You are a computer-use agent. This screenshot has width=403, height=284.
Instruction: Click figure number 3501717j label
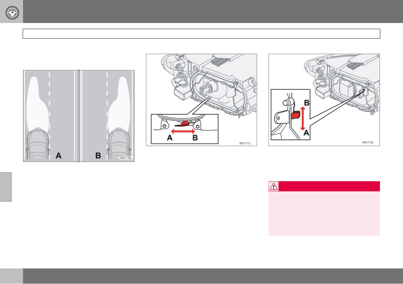click(x=245, y=143)
